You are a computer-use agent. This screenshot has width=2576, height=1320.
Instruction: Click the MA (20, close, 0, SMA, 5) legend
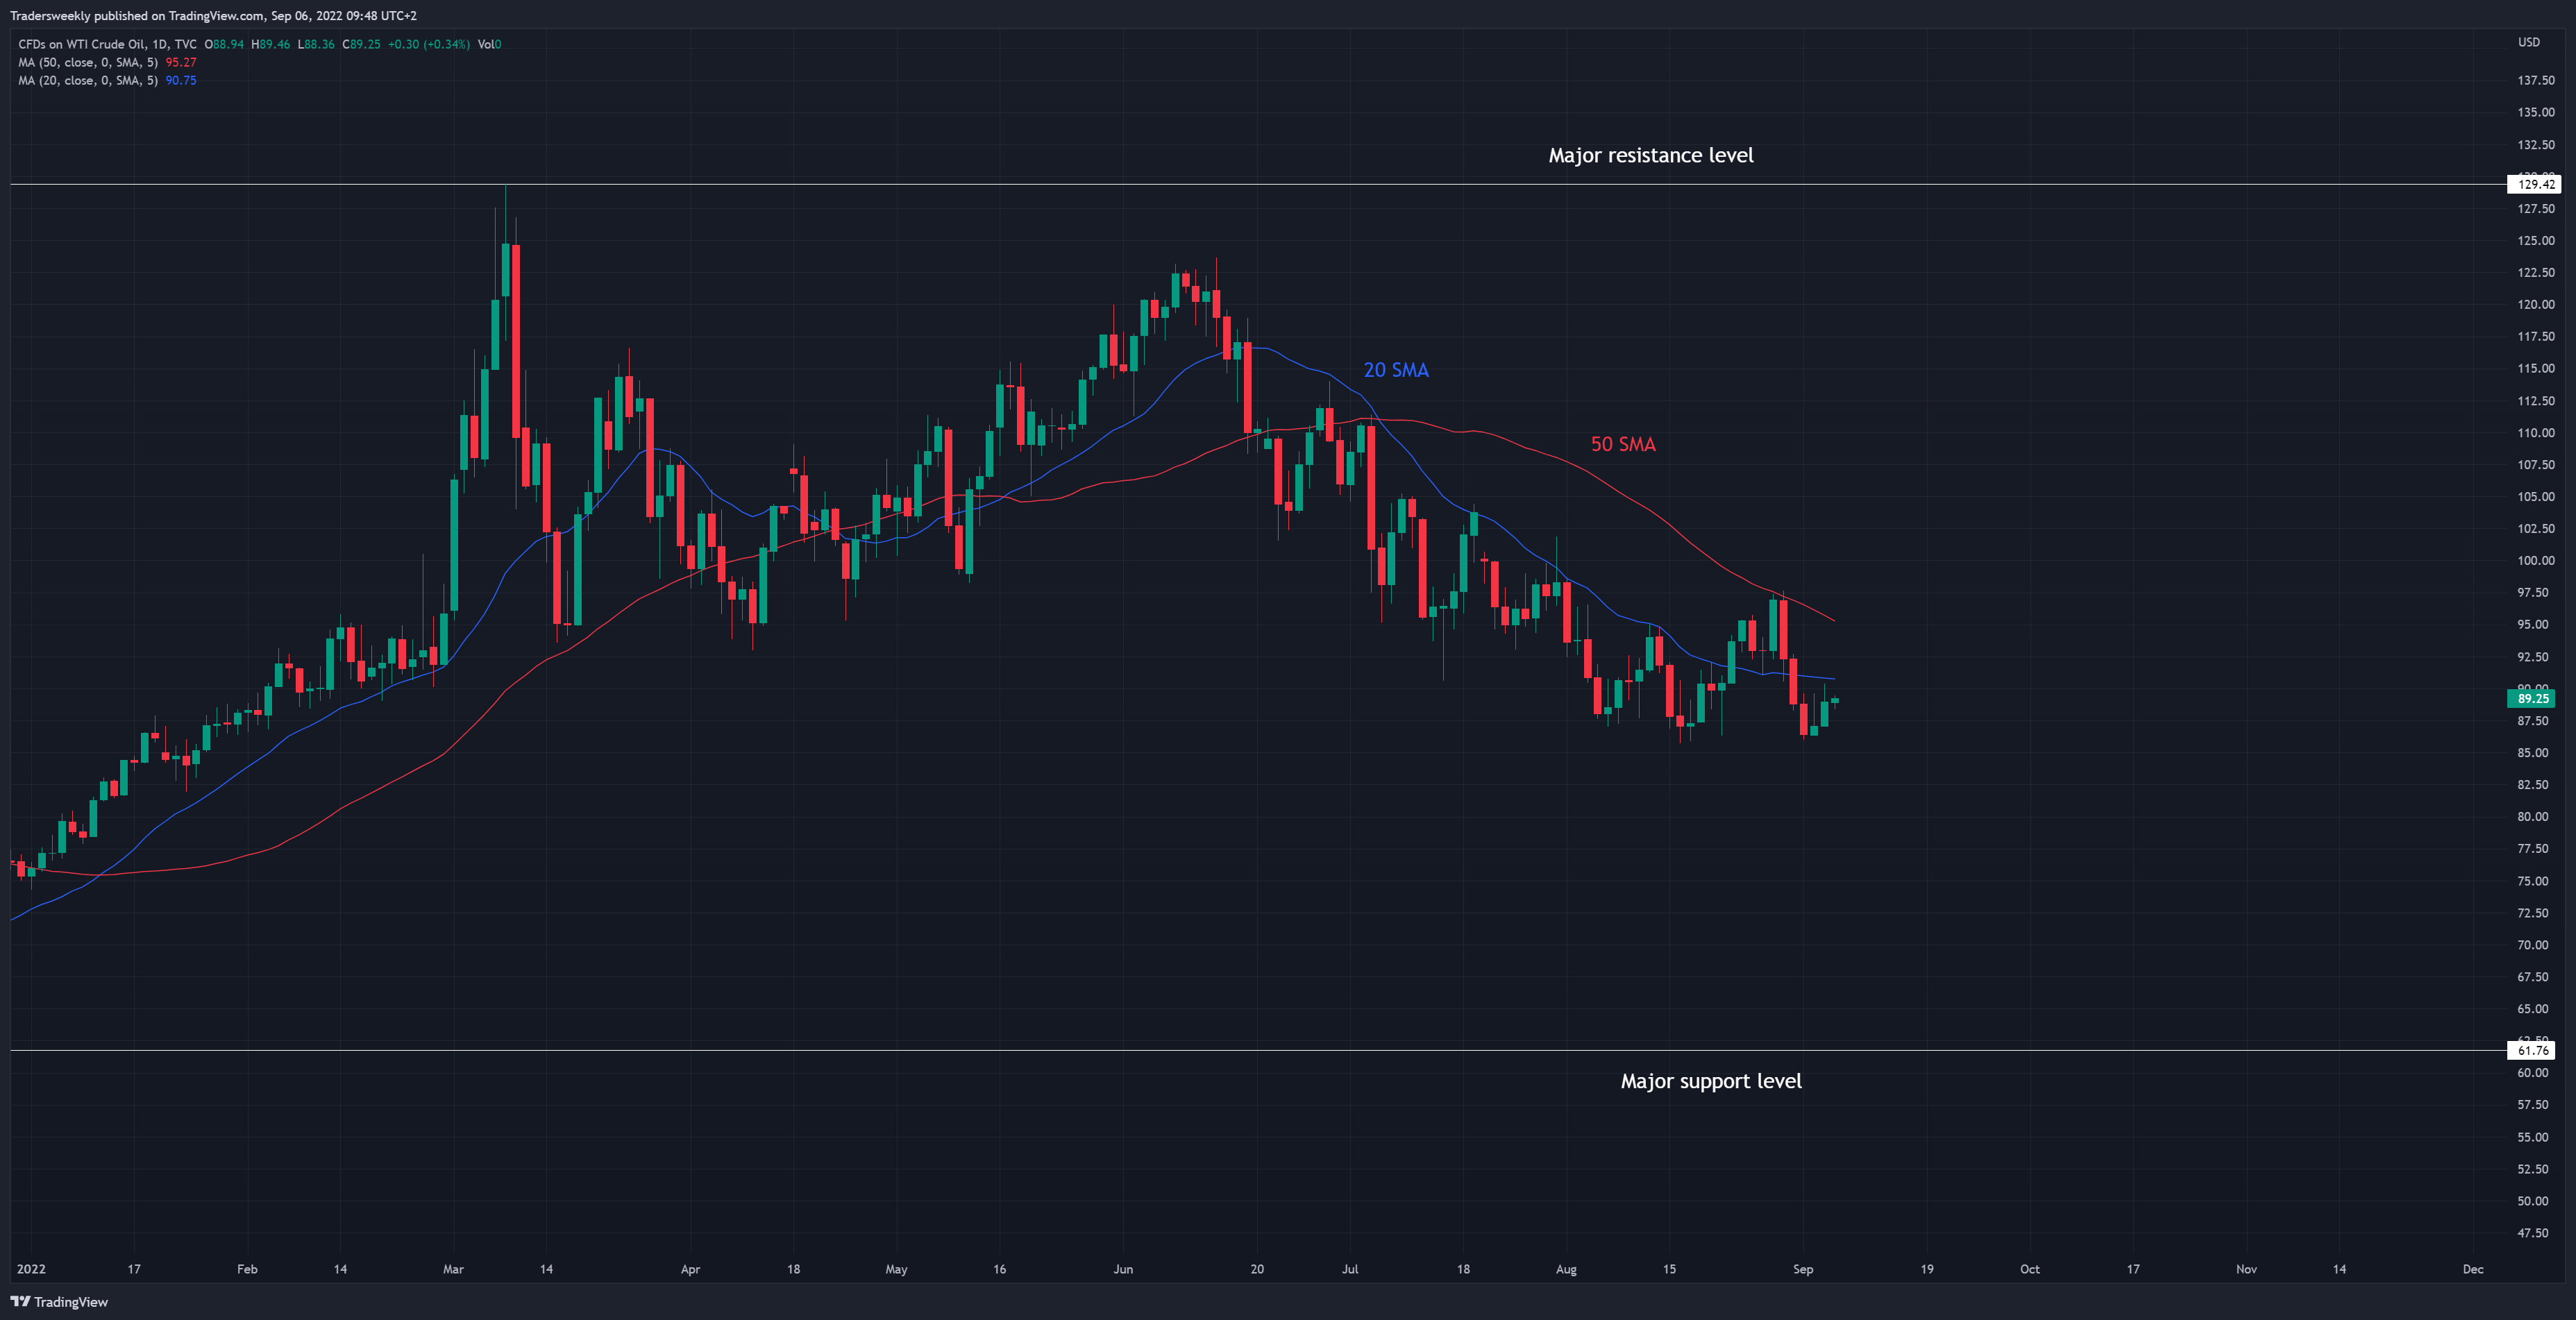tap(88, 80)
